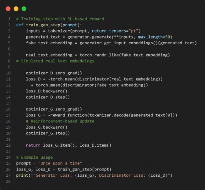Image resolution: width=205 pixels, height=190 pixels.
Task: Click line number 28 in the gutter
Action: 8,181
